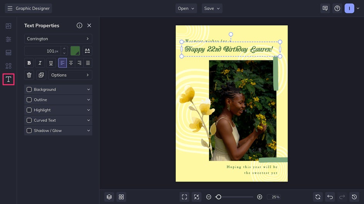Toggle bold formatting
This screenshot has width=364, height=204.
coord(29,63)
